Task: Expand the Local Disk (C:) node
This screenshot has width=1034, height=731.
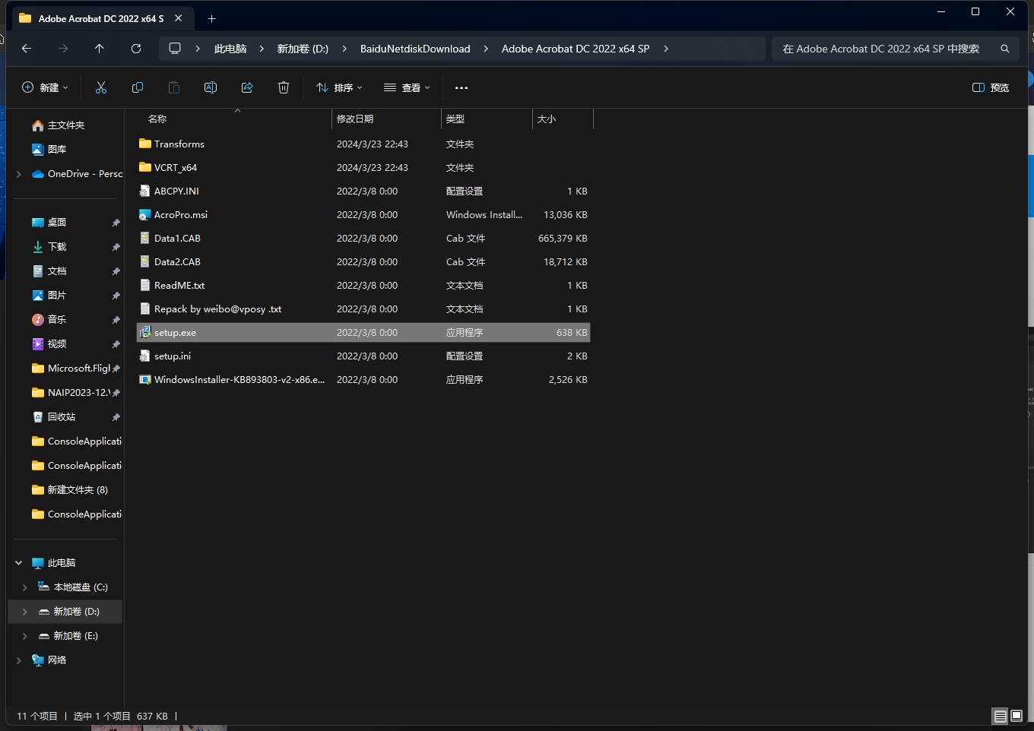Action: click(25, 587)
